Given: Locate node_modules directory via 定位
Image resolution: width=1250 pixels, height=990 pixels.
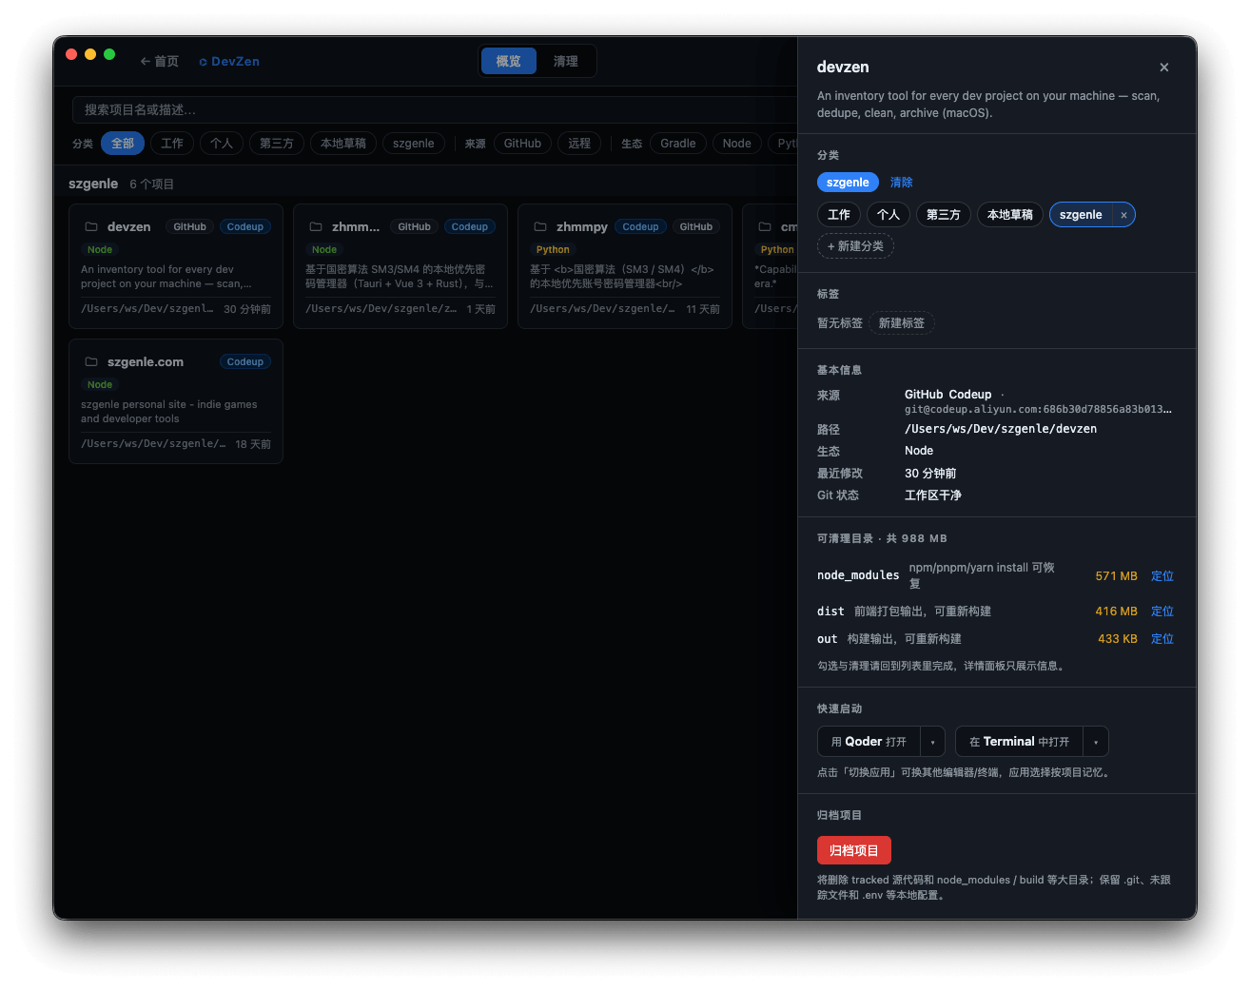Looking at the screenshot, I should tap(1162, 576).
